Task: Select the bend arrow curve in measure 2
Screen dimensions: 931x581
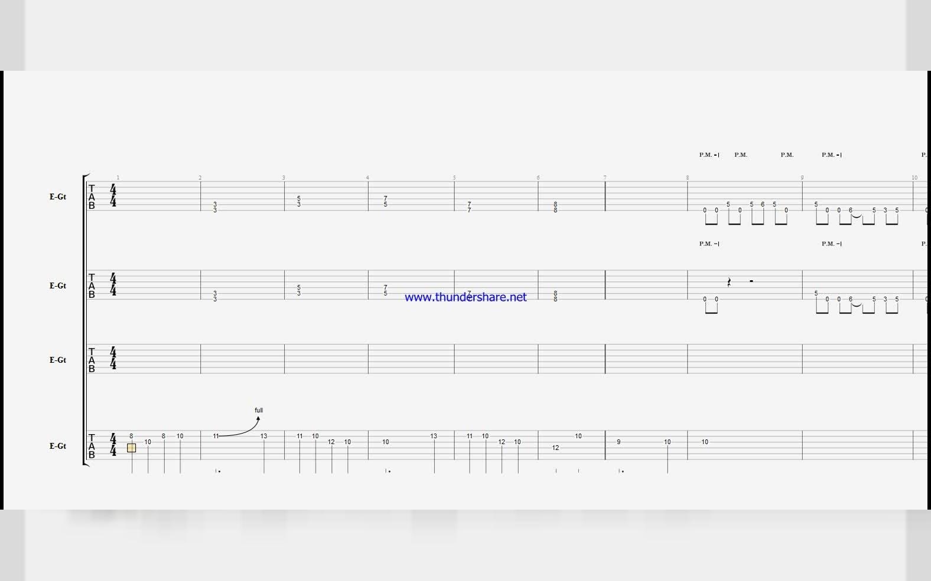Action: pyautogui.click(x=238, y=427)
